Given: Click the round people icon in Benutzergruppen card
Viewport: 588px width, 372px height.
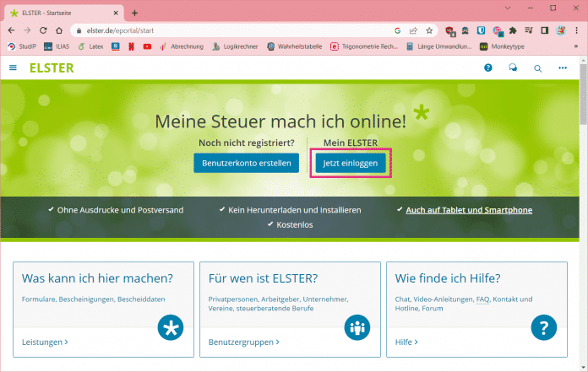Looking at the screenshot, I should click(357, 327).
